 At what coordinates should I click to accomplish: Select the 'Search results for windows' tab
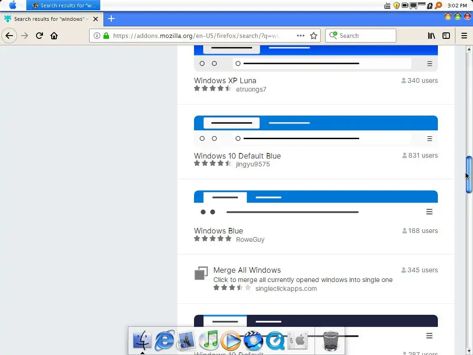[51, 19]
